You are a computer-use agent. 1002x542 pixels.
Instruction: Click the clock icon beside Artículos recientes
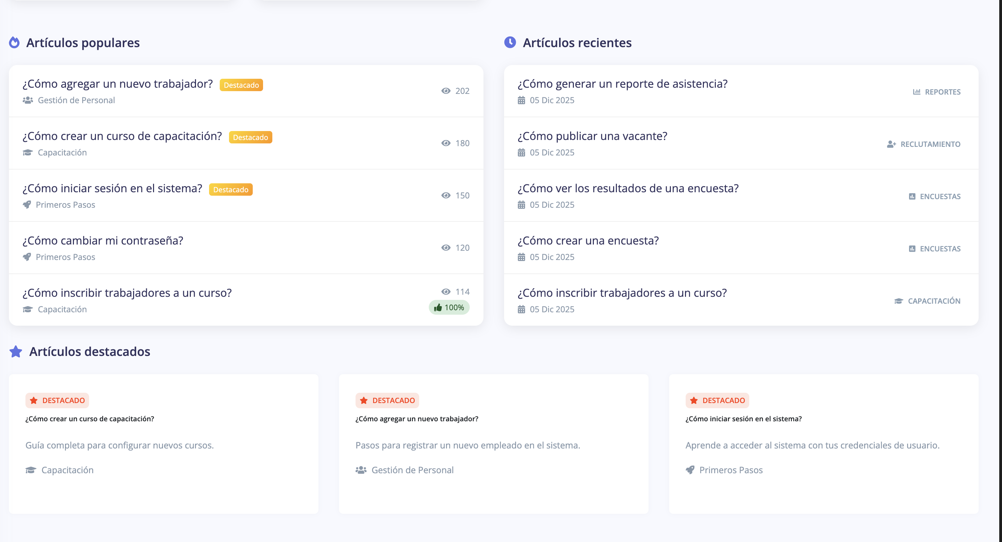[x=510, y=42]
